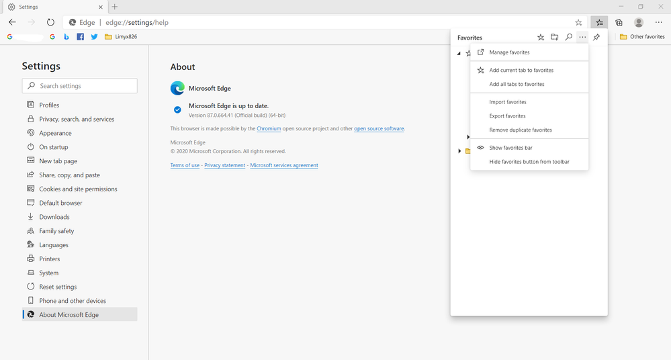Select Import favorites
This screenshot has height=360, width=671.
[x=529, y=102]
